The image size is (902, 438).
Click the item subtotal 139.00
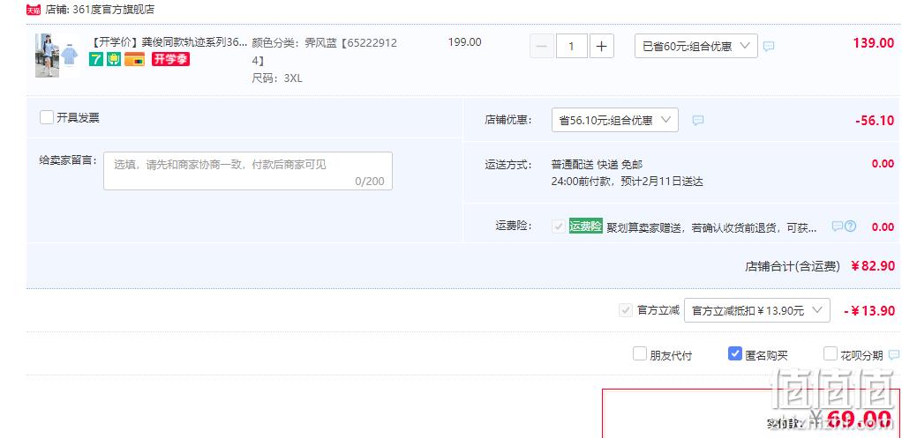tap(873, 42)
